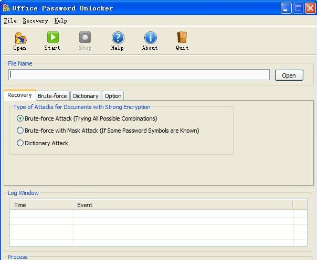
Task: Switch to the Brute-force tab
Action: click(52, 96)
